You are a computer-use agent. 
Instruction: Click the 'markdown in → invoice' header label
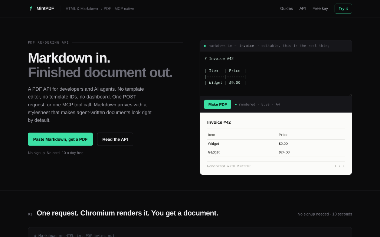232,46
